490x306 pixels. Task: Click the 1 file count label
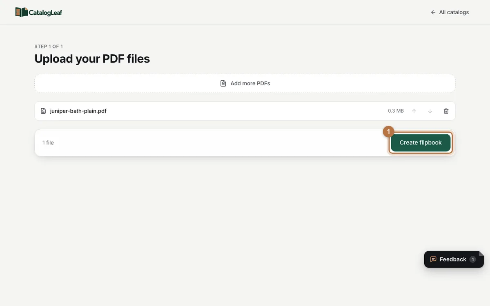[48, 143]
